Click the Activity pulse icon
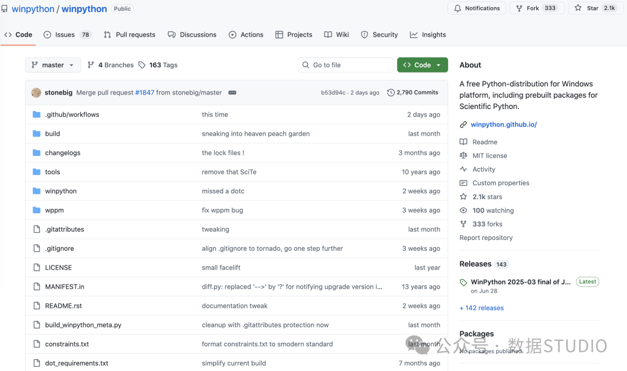The width and height of the screenshot is (627, 371). pyautogui.click(x=463, y=169)
